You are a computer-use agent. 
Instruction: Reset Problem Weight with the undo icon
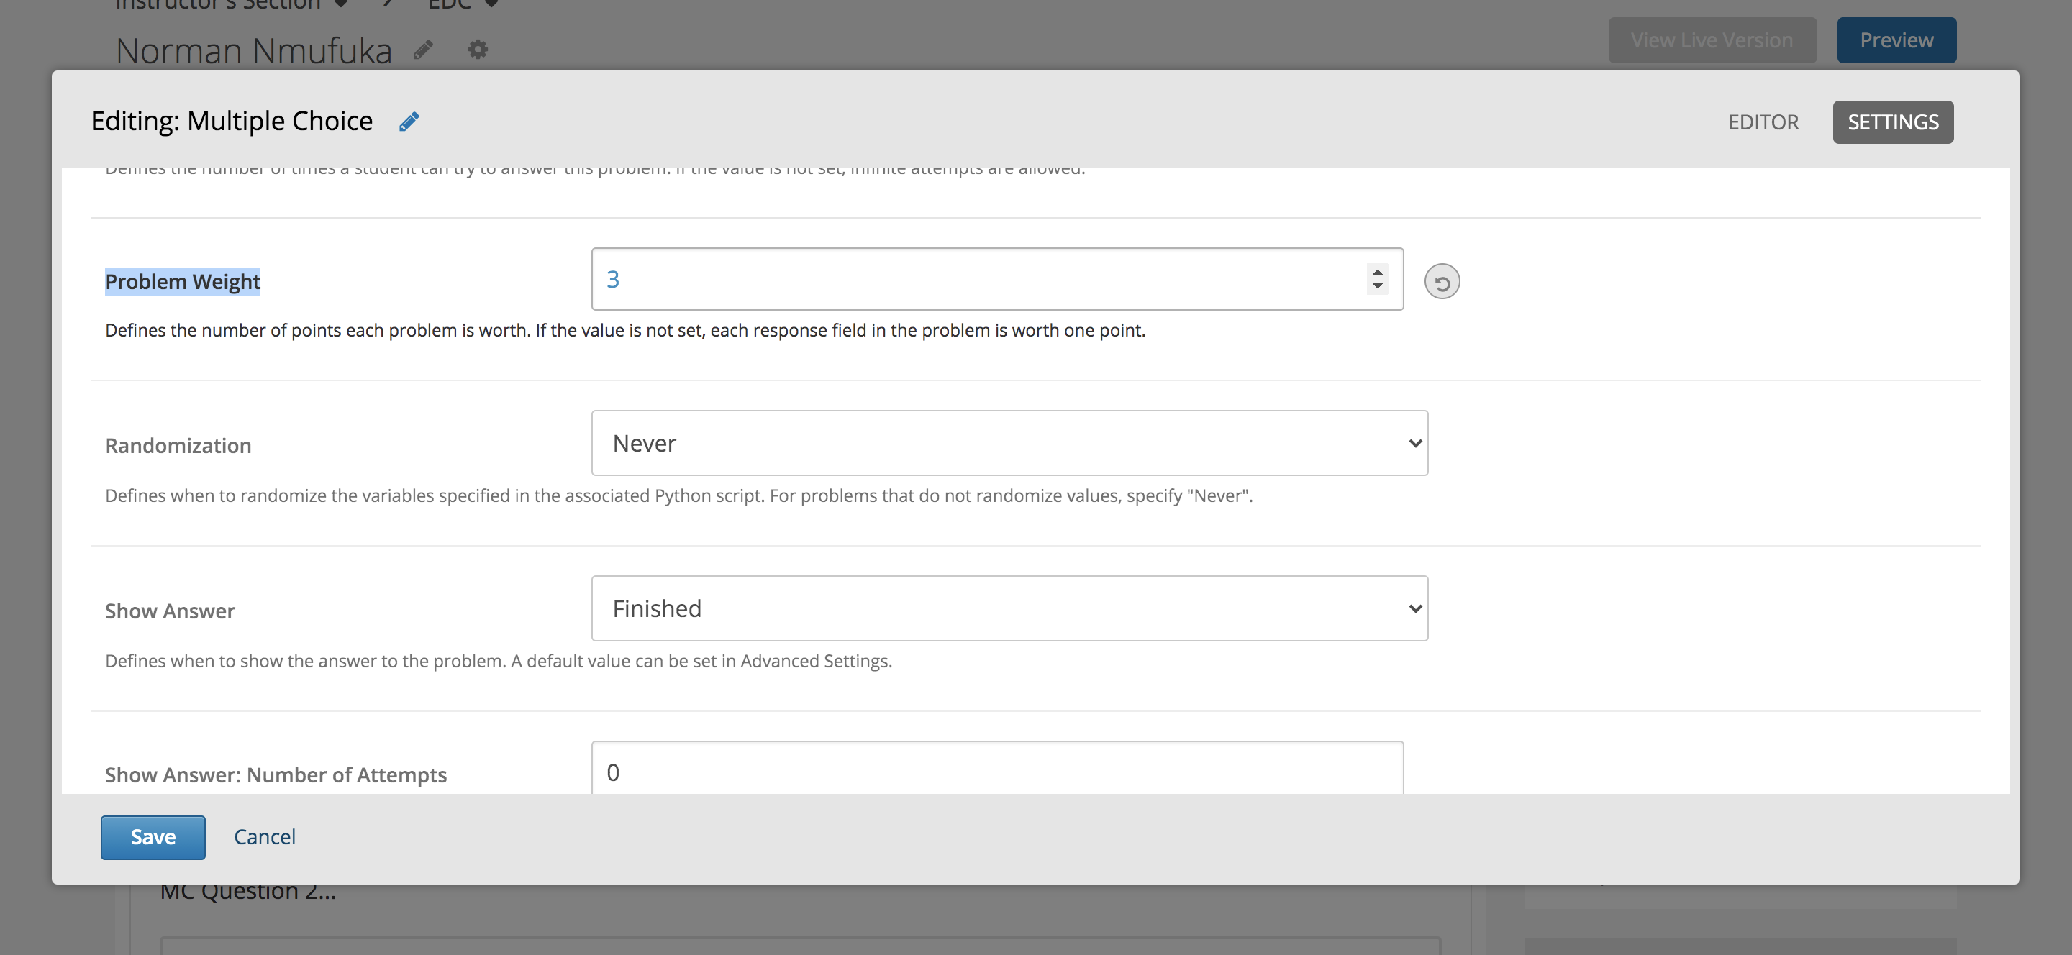[x=1441, y=282]
